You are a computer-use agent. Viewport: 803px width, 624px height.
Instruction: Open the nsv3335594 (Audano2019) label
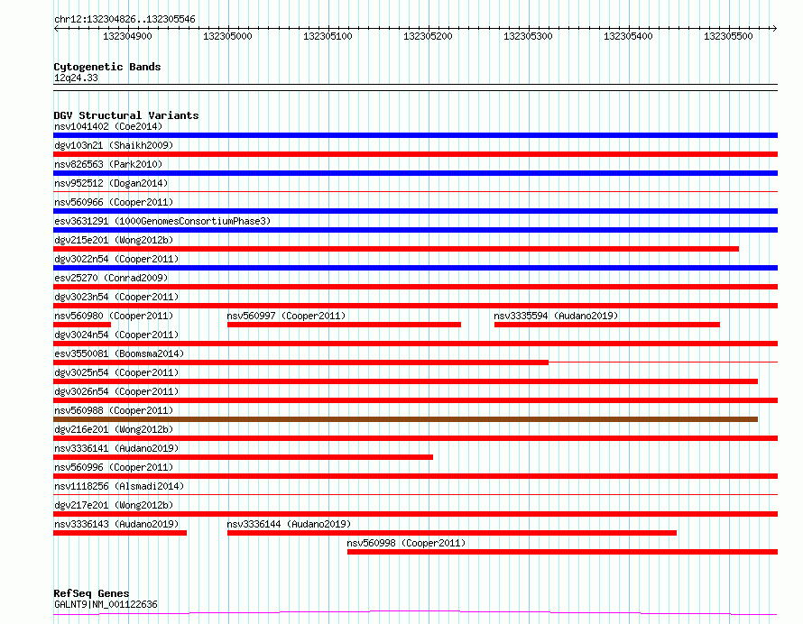click(556, 316)
